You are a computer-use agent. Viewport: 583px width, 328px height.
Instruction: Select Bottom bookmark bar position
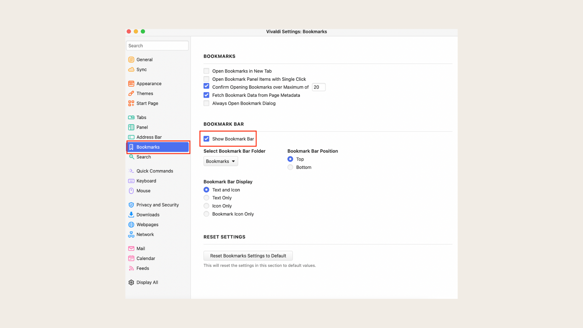coord(290,167)
